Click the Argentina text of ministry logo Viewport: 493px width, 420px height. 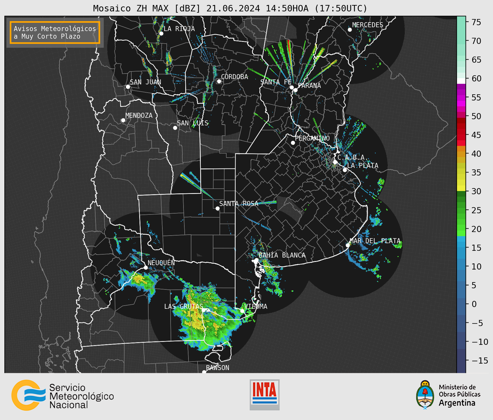[x=457, y=403]
